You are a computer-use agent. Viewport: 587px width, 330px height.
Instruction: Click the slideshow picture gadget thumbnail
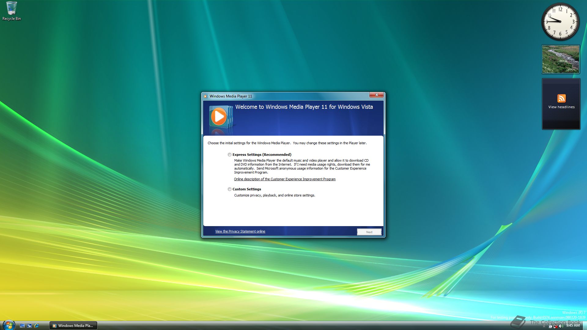(560, 59)
